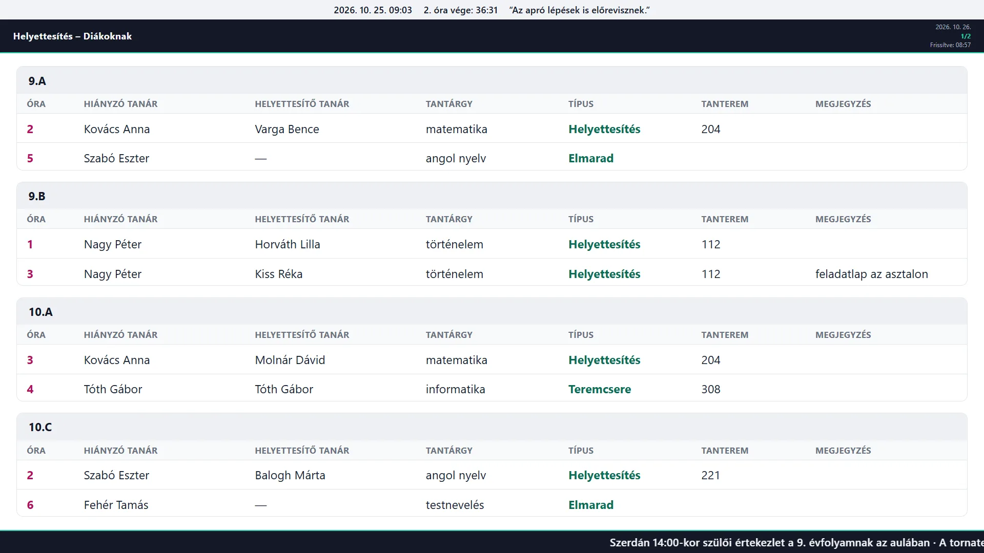Select room 308 in Tóth Gábor row
The height and width of the screenshot is (553, 984).
point(710,389)
